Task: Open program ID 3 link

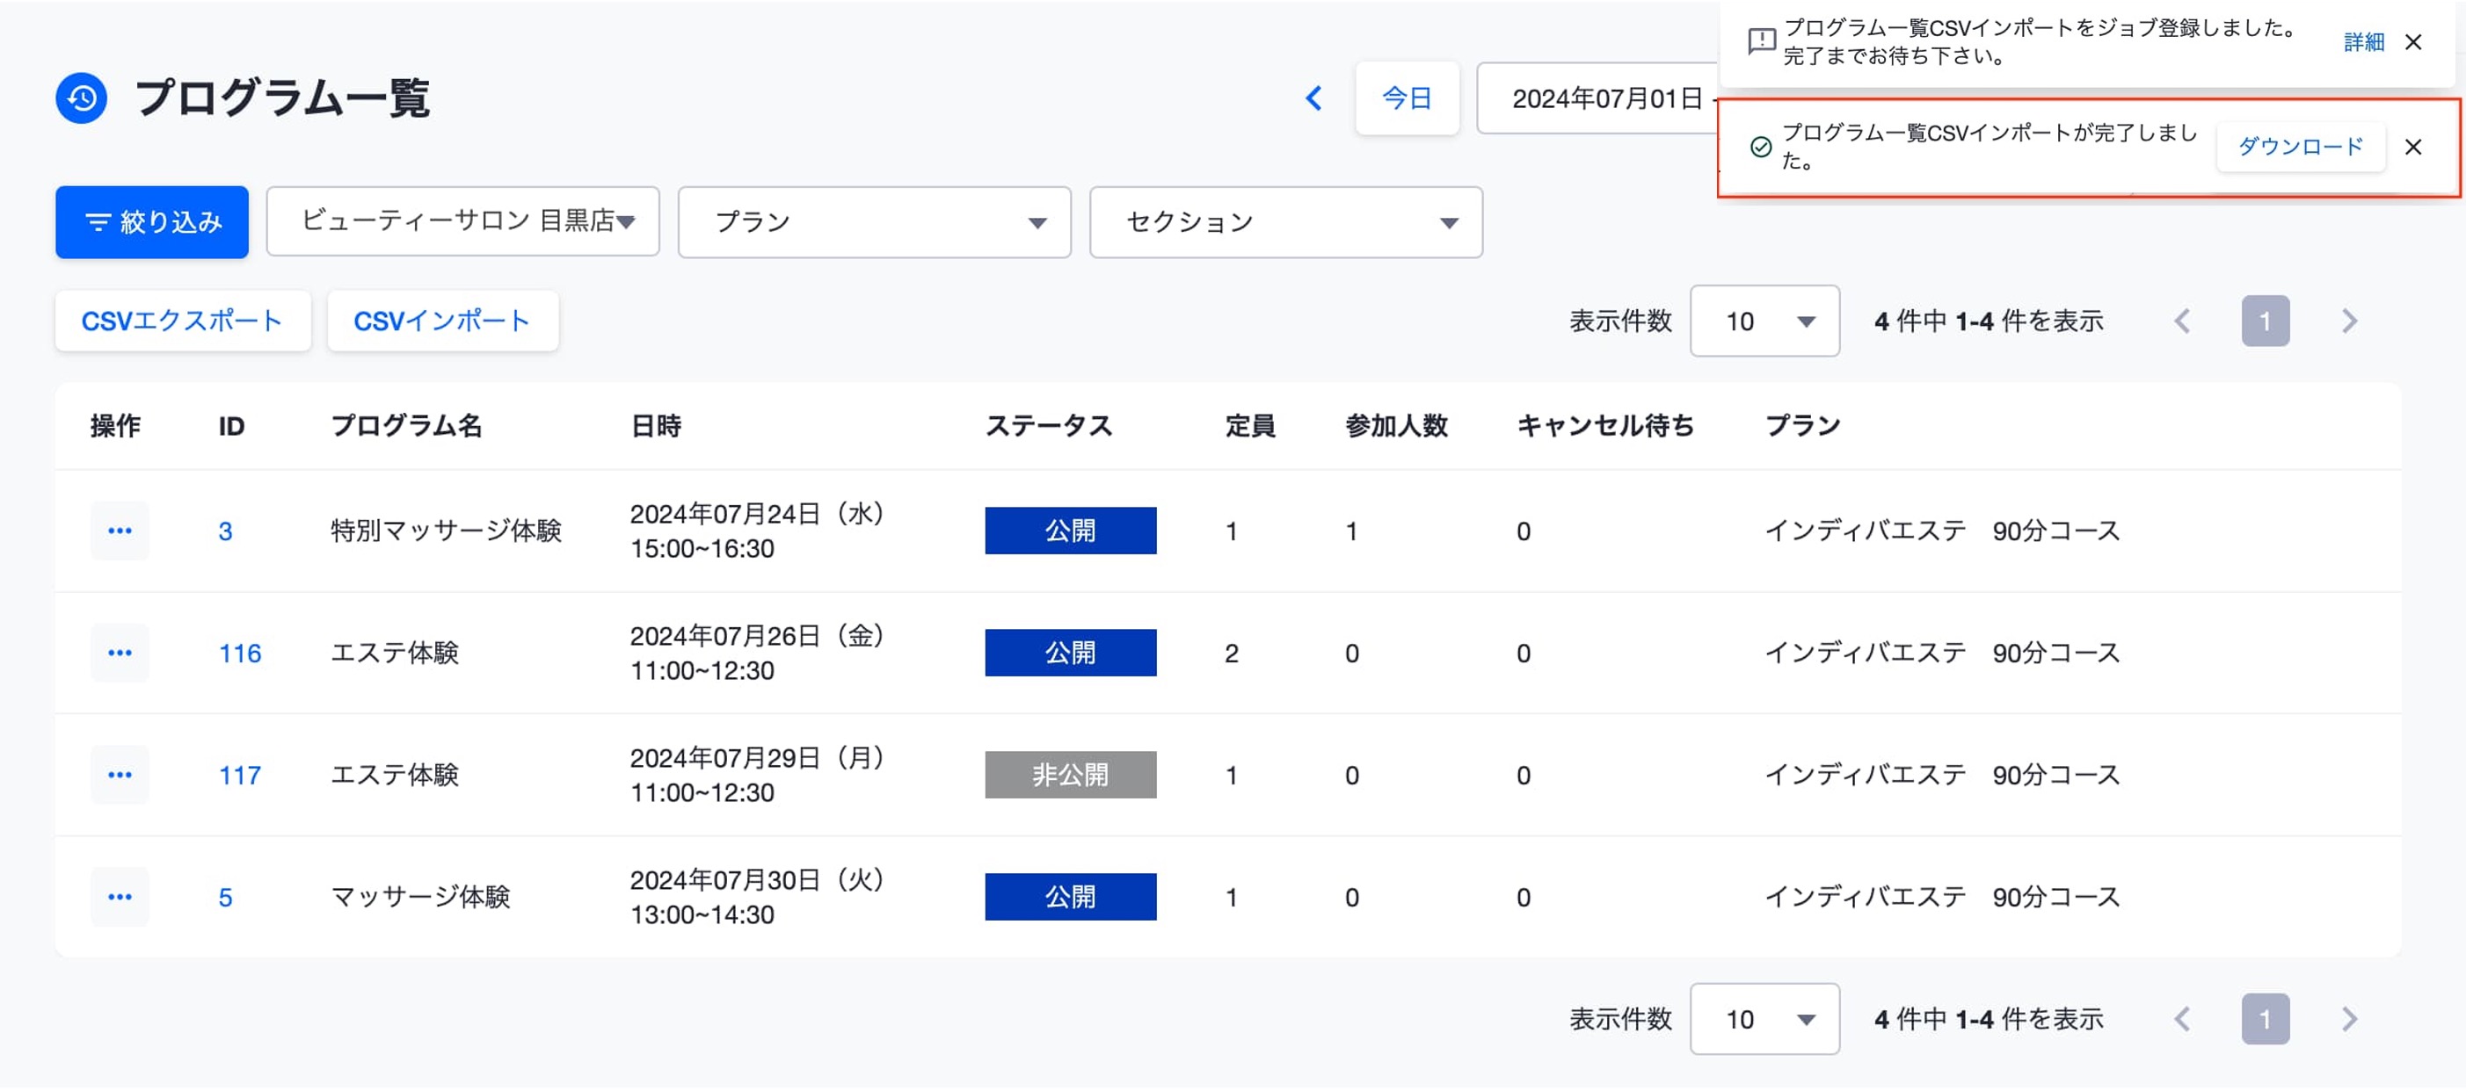Action: pyautogui.click(x=225, y=532)
